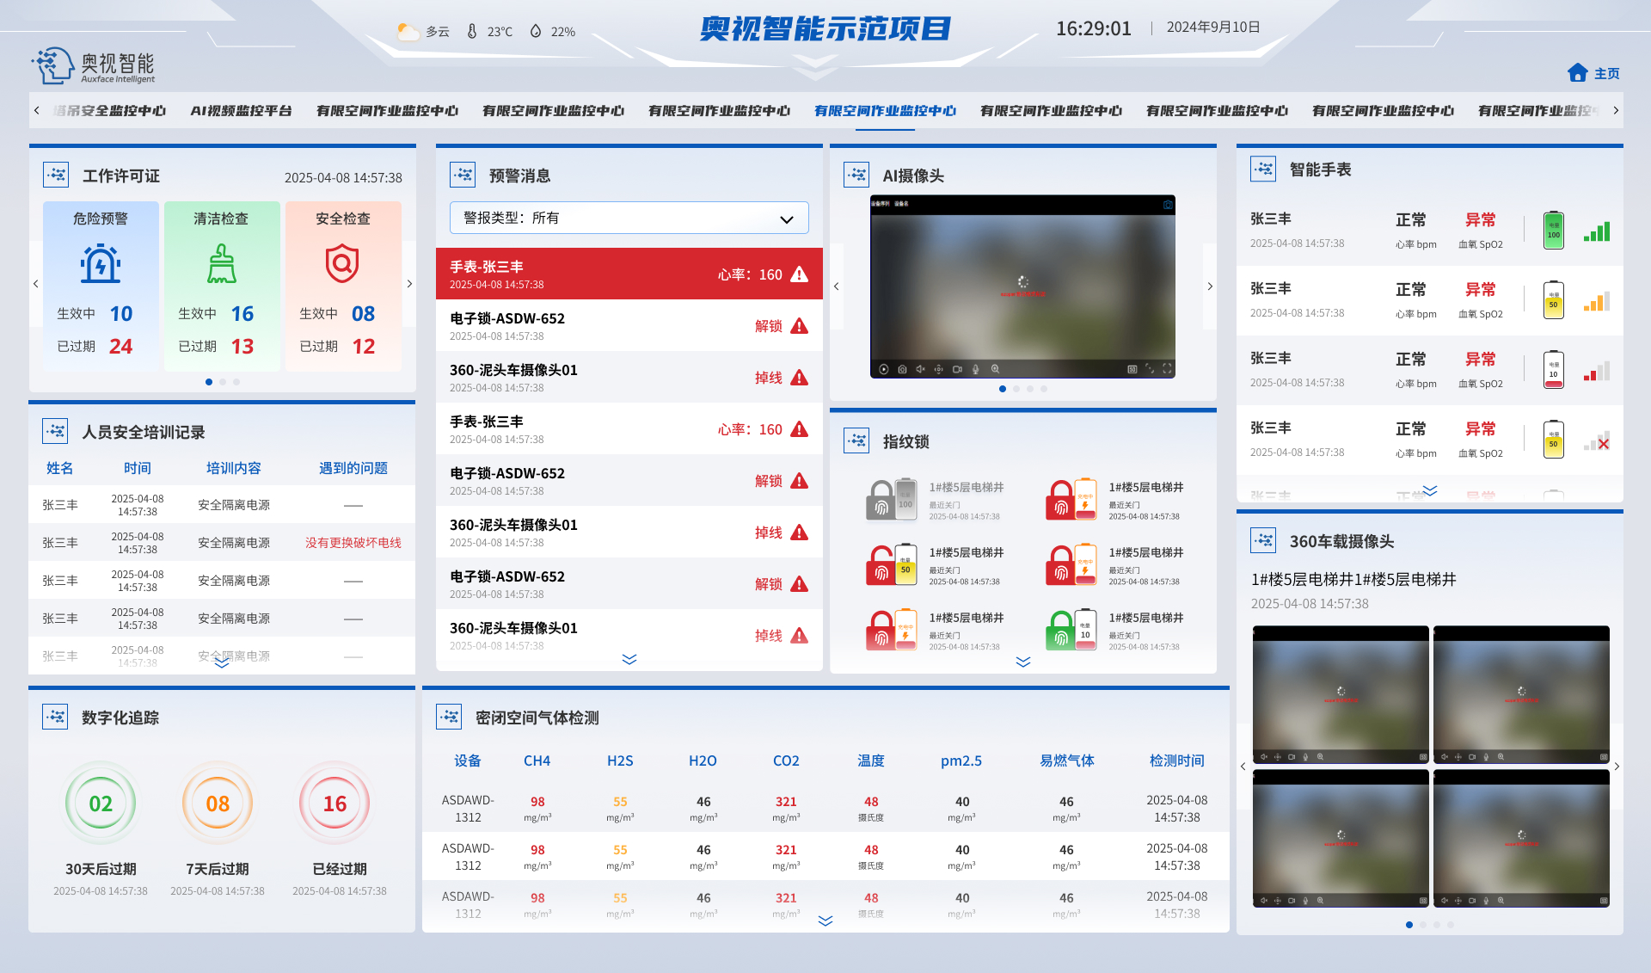
Task: Activate the microphone icon on the AI camera
Action: (x=975, y=370)
